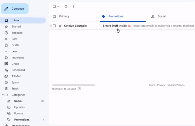This screenshot has height=126, width=195.
Task: Open Snoozed folder label
Action: [x=17, y=33]
